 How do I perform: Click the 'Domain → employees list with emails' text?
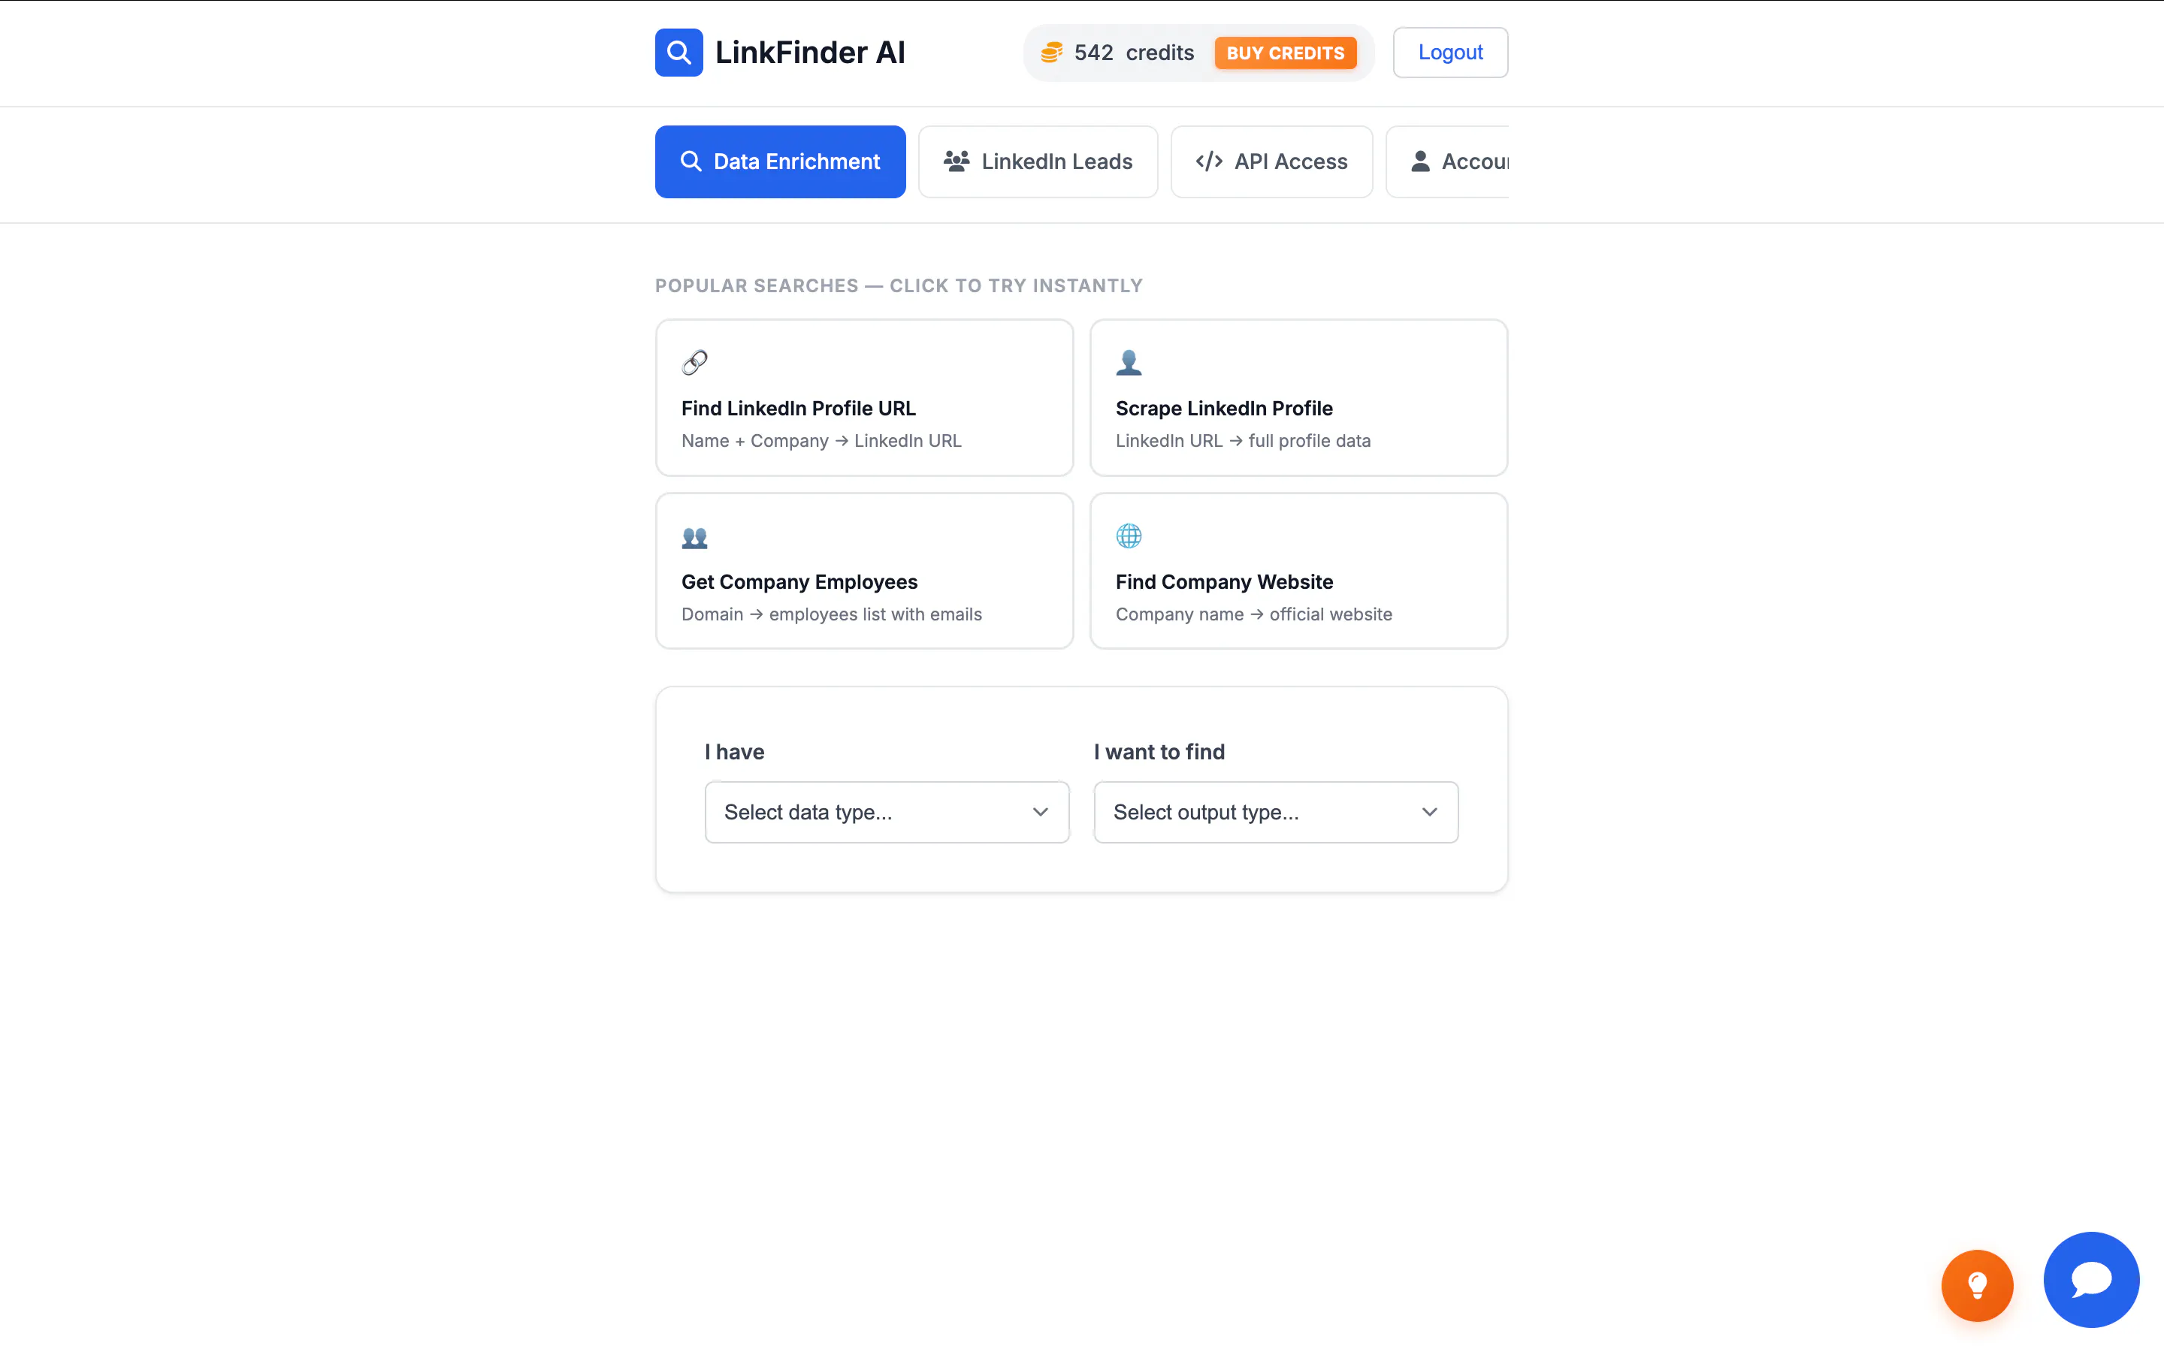832,614
